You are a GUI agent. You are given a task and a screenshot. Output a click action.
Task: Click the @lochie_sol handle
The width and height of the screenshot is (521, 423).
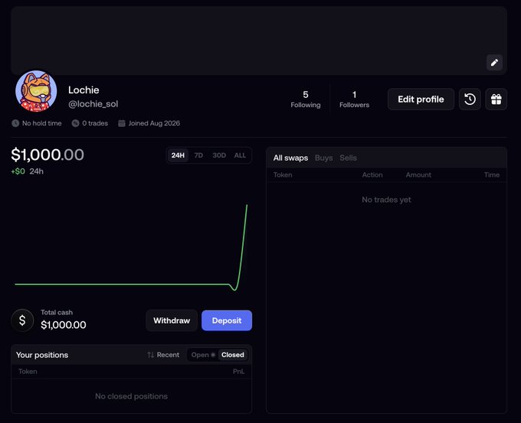pos(93,104)
